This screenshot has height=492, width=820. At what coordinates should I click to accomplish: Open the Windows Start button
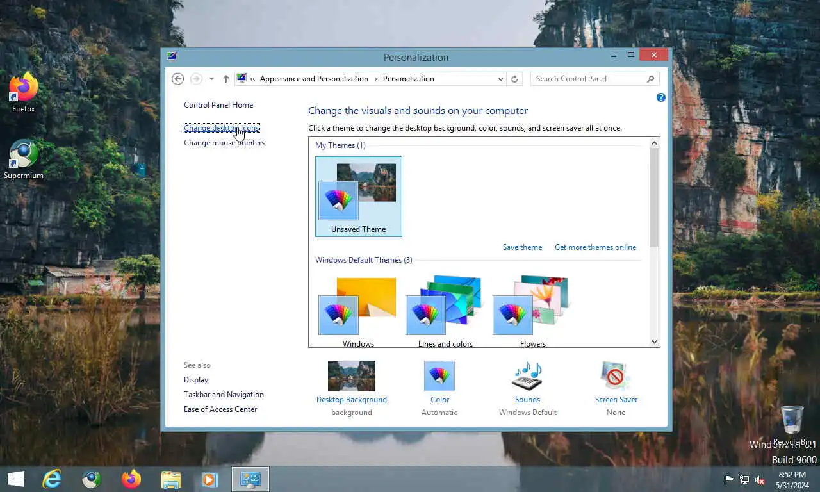pos(16,479)
